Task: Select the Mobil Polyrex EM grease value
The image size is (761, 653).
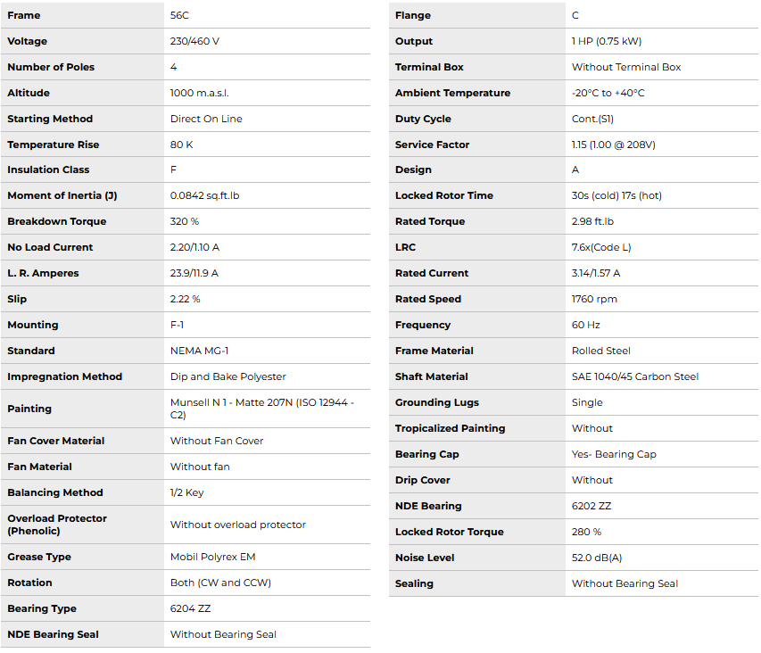Action: pyautogui.click(x=212, y=557)
